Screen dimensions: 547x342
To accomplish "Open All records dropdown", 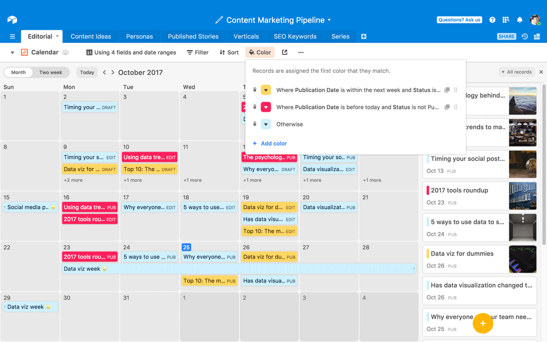I will click(517, 72).
